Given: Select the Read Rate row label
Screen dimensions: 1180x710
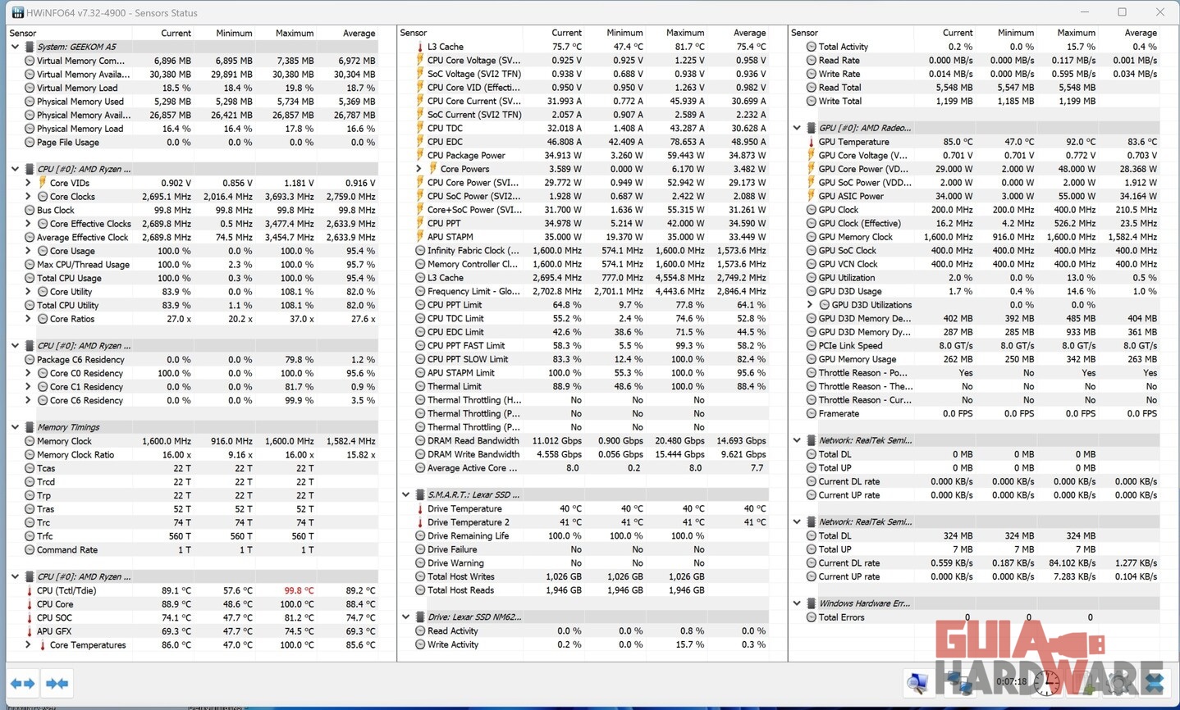Looking at the screenshot, I should (x=839, y=61).
